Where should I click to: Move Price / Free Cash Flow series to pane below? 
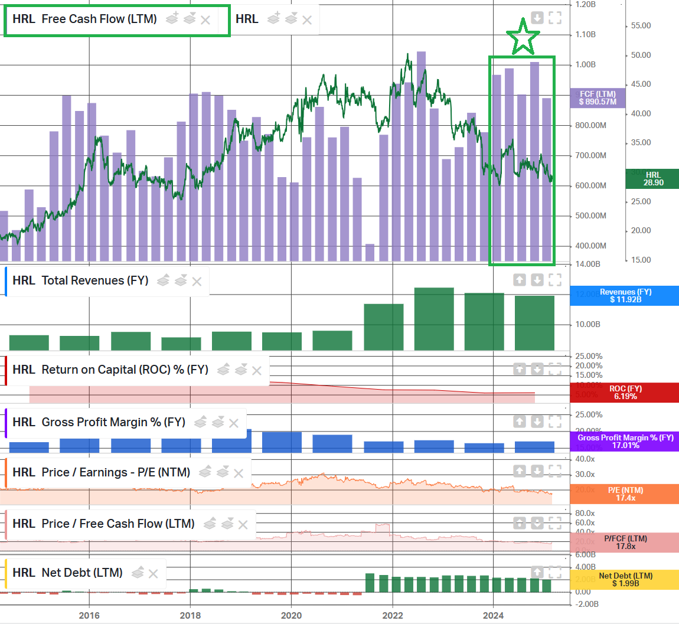click(227, 524)
